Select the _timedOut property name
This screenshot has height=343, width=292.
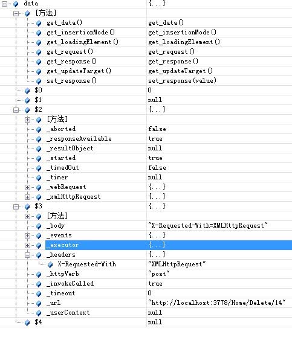click(x=63, y=167)
